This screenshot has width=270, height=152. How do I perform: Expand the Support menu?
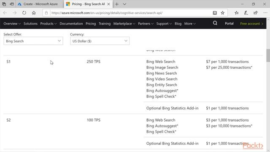pos(164,24)
